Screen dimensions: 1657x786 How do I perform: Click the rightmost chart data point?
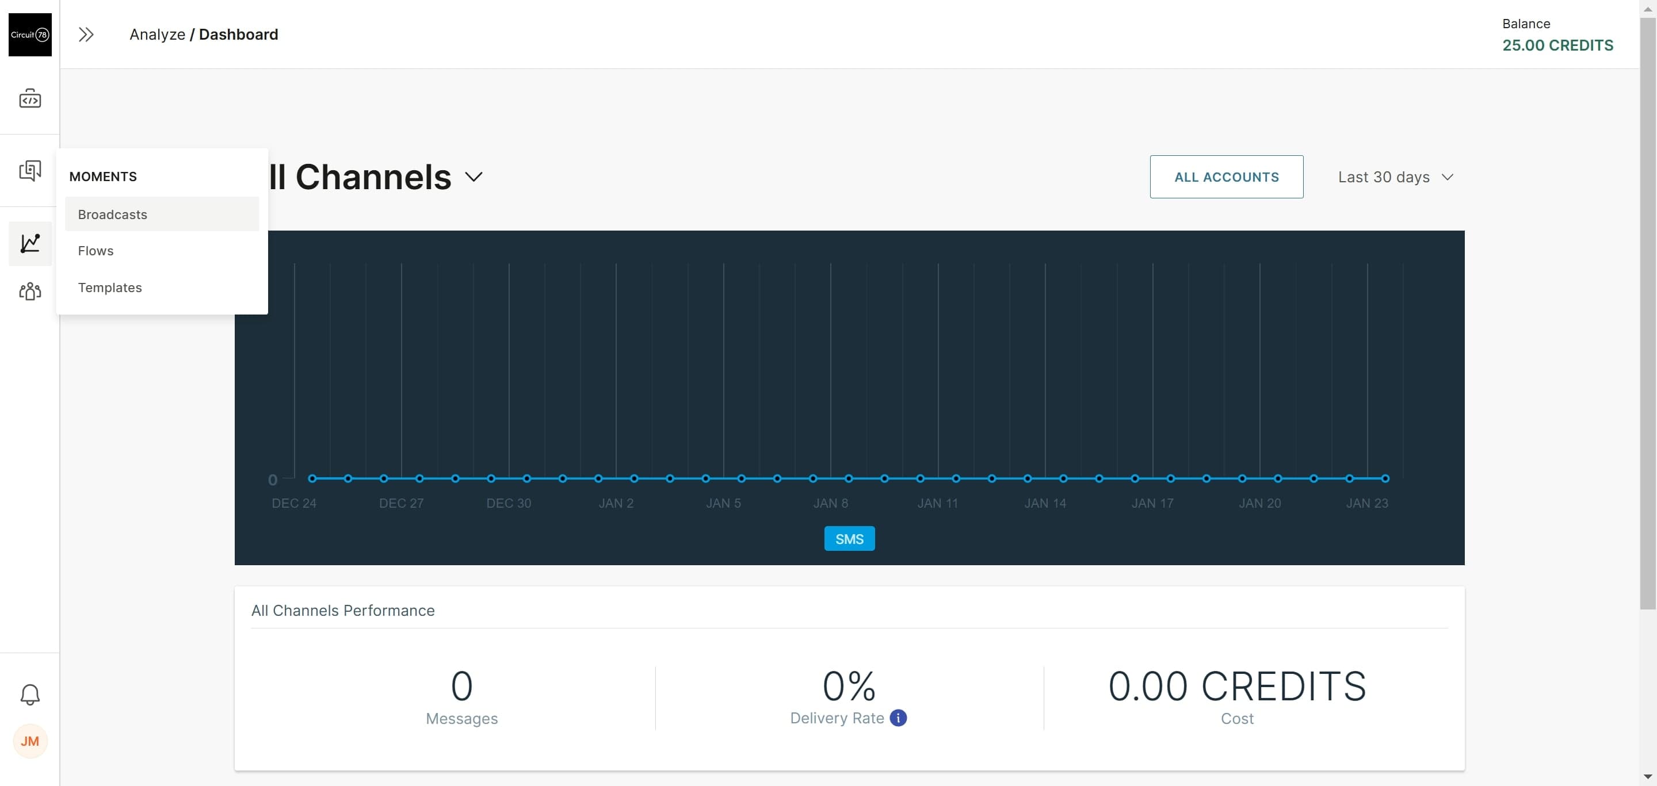1385,478
